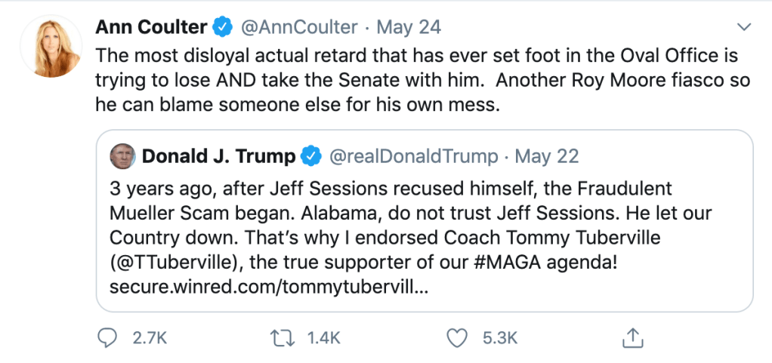This screenshot has width=772, height=363.
Task: Click Ann Coulter's blue verified badge
Action: [222, 28]
